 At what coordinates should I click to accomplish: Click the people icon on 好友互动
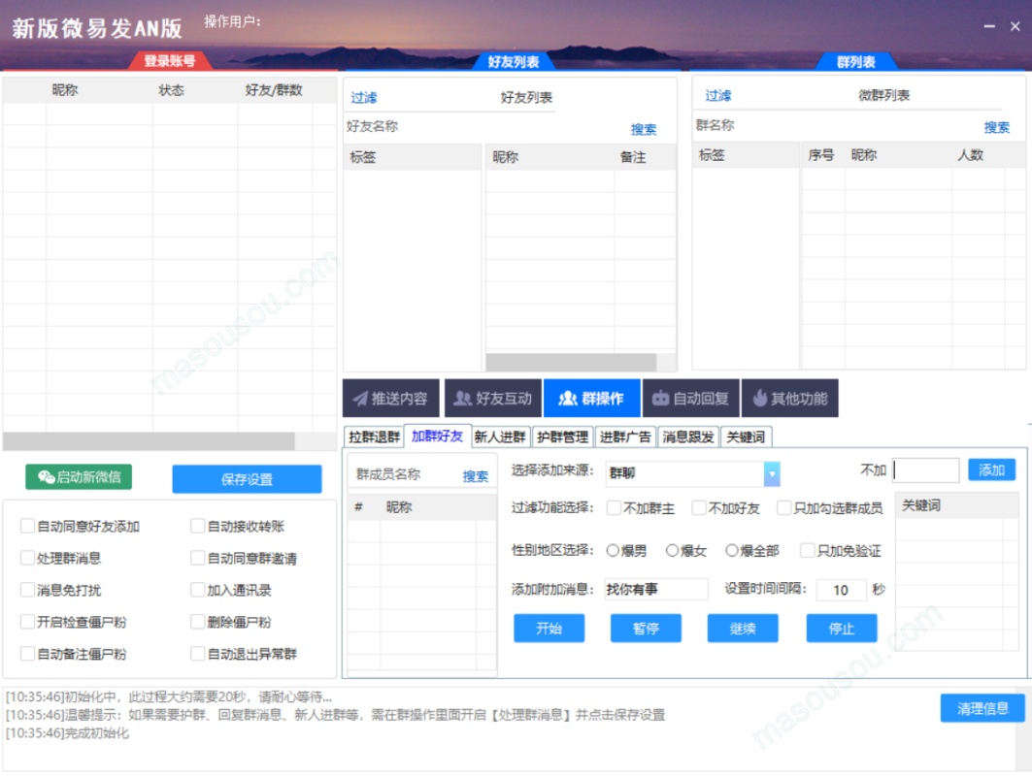point(463,399)
